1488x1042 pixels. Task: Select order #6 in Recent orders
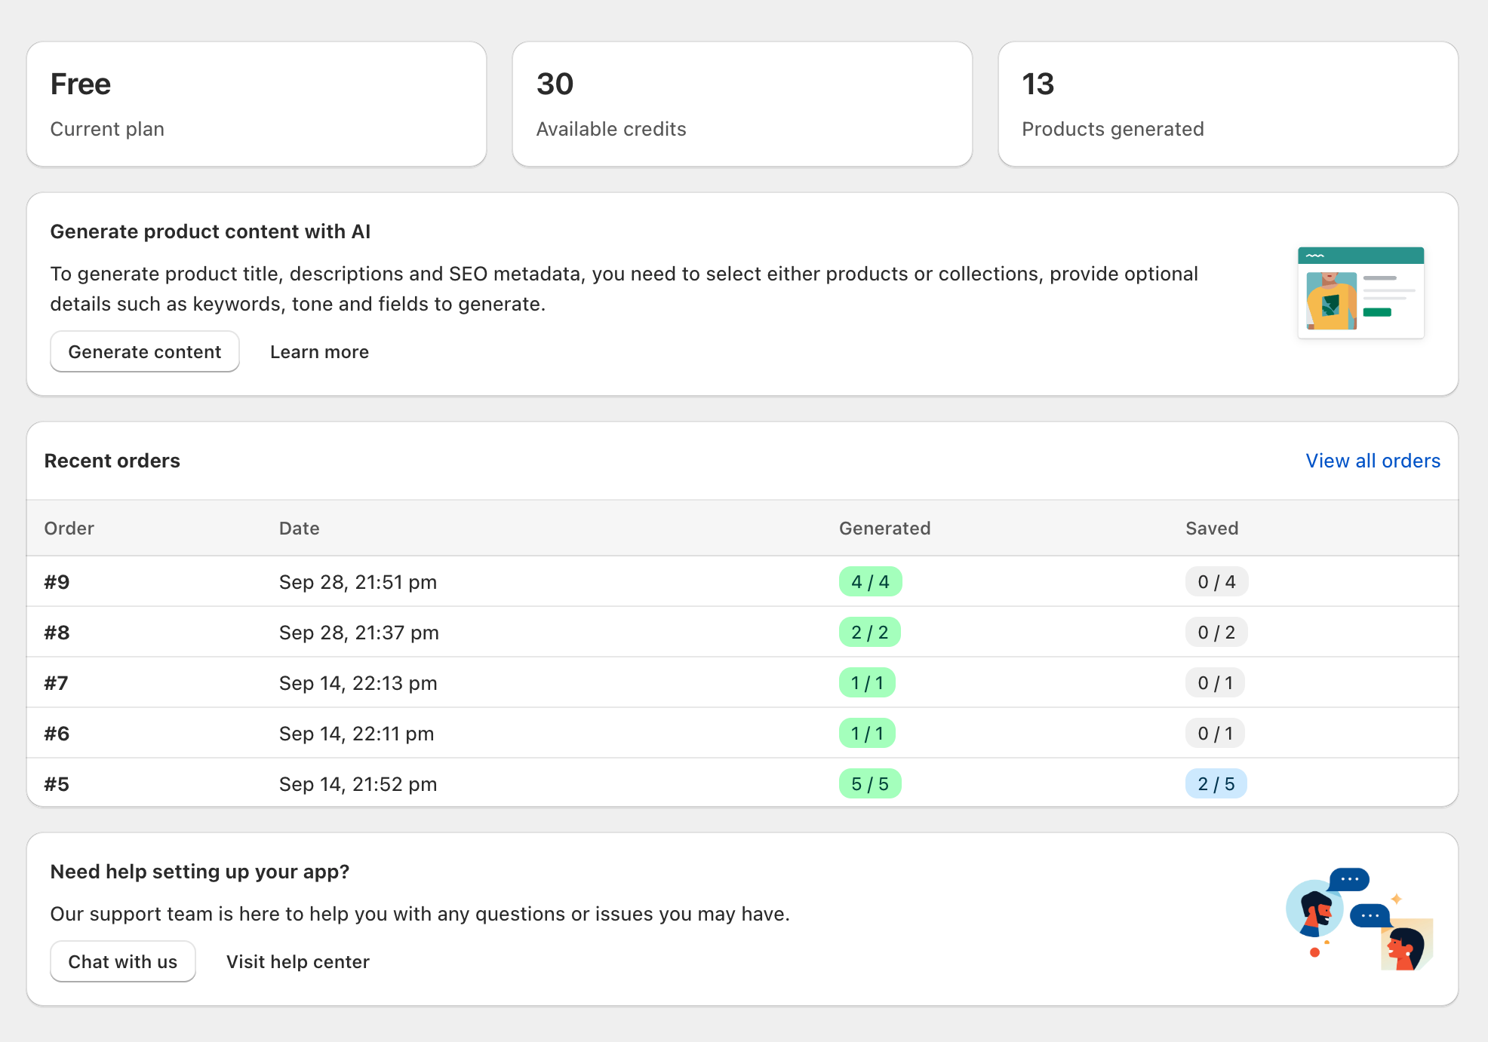57,734
